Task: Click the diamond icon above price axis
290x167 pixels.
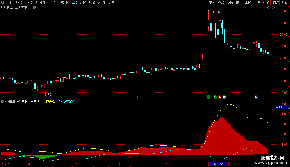Action: click(269, 8)
